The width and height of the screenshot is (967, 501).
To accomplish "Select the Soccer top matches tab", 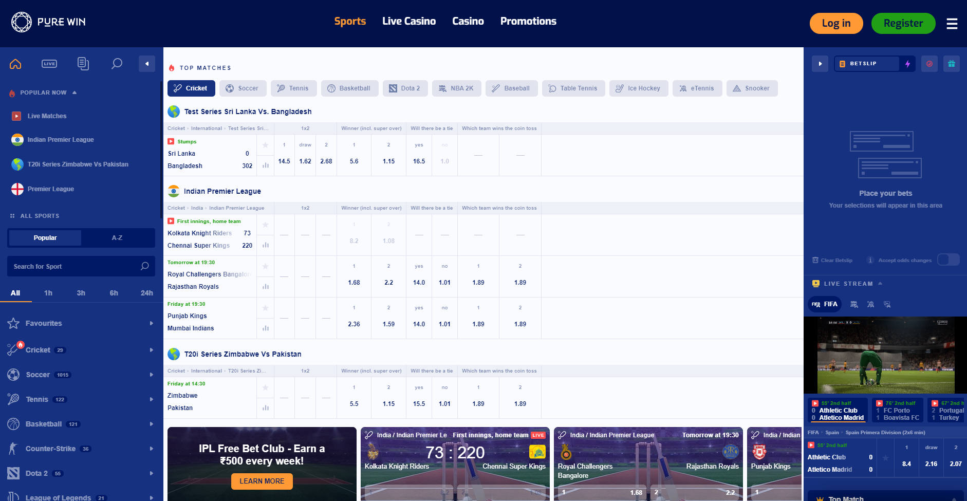I will (x=243, y=88).
